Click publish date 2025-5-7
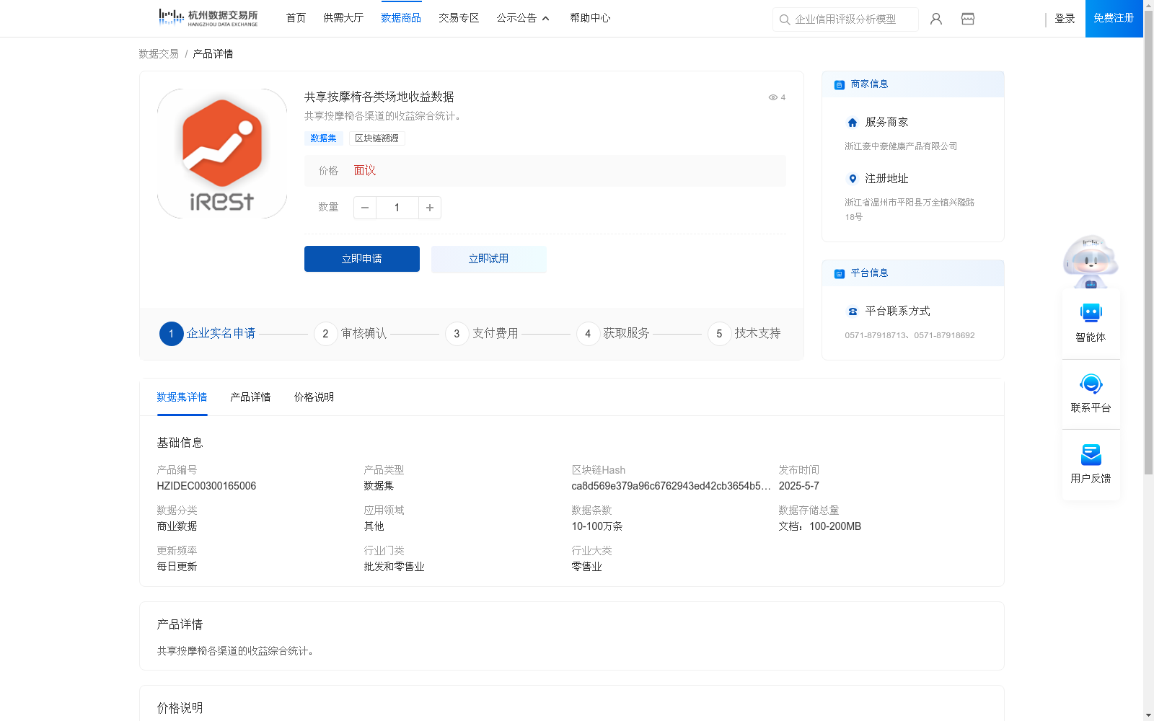This screenshot has width=1154, height=721. [798, 486]
